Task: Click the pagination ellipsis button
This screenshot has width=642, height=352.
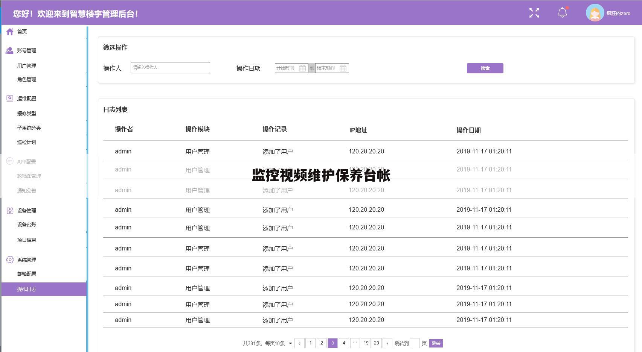Action: coord(355,343)
